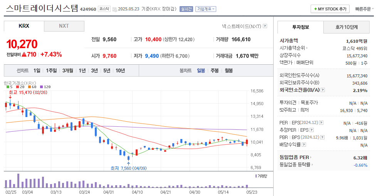Image resolution: width=380 pixels, height=196 pixels.
Task: Click the orange MA 60 legend marker
Action: (29, 87)
